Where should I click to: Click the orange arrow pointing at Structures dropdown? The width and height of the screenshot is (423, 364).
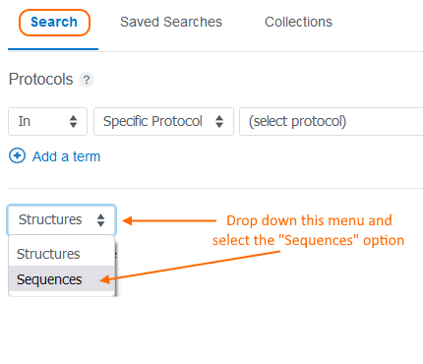[x=169, y=220]
